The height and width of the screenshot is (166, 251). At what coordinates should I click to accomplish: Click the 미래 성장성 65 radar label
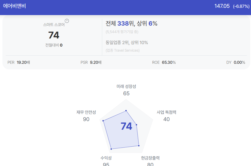[x=126, y=90]
